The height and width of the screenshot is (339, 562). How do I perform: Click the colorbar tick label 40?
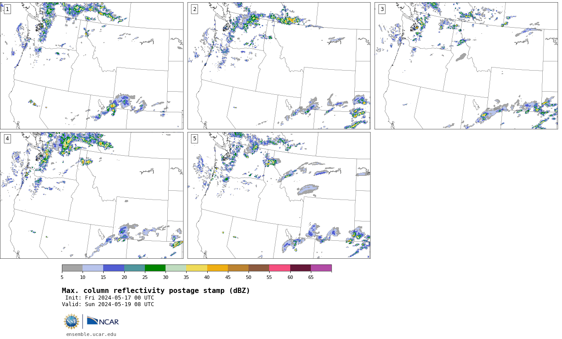(x=207, y=277)
